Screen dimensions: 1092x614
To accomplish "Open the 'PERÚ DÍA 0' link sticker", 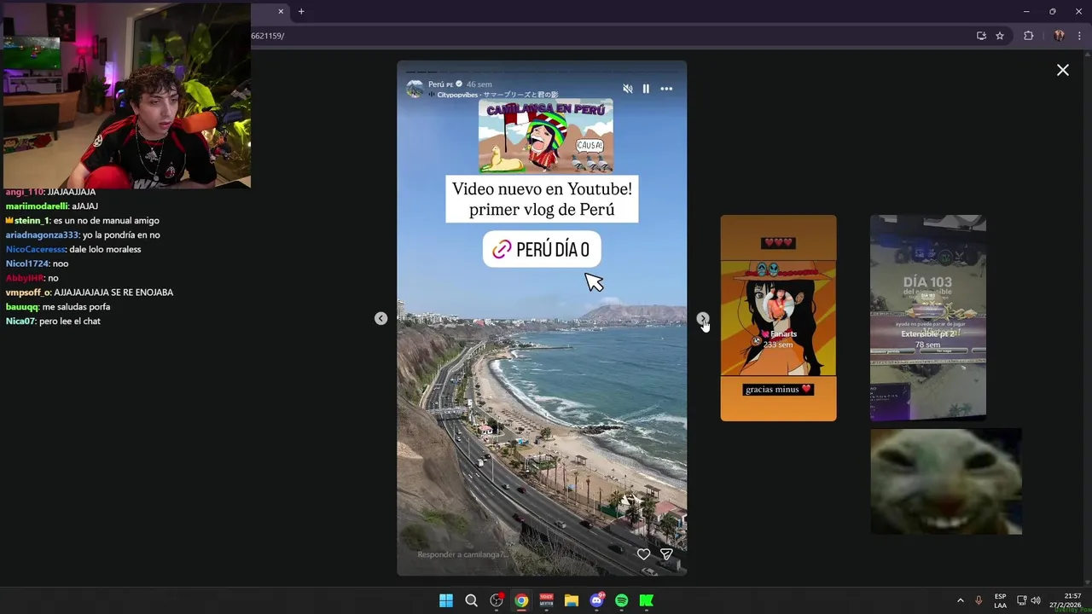I will coord(542,249).
